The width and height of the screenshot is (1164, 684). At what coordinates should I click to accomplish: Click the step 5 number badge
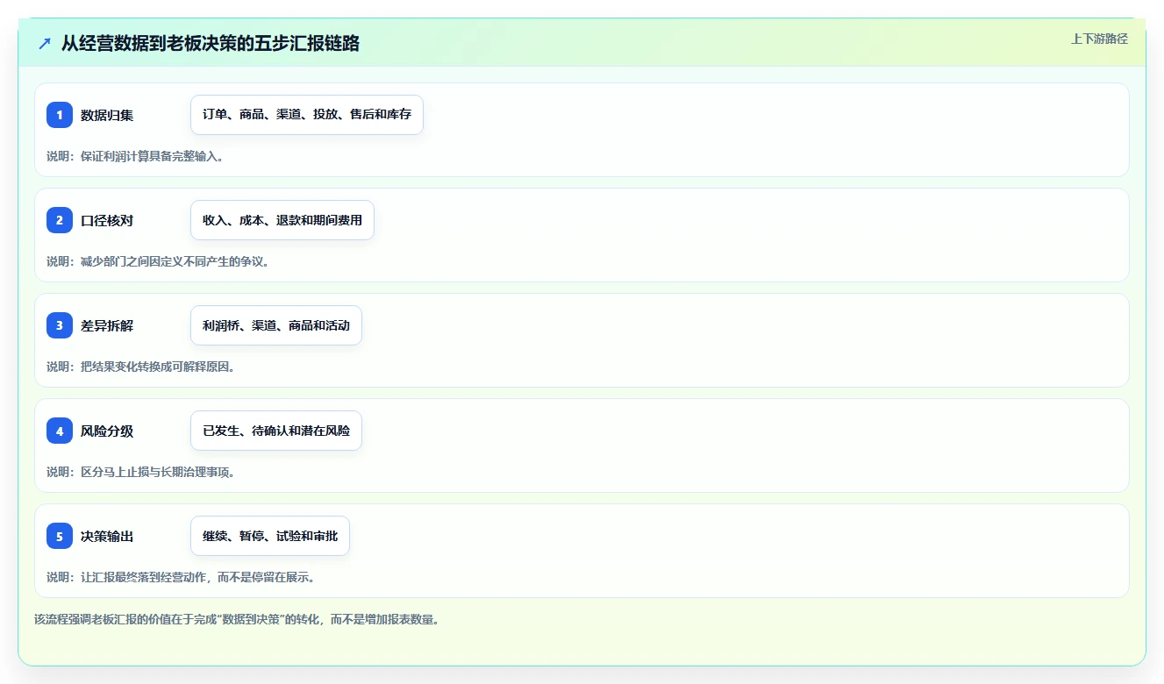pyautogui.click(x=60, y=536)
